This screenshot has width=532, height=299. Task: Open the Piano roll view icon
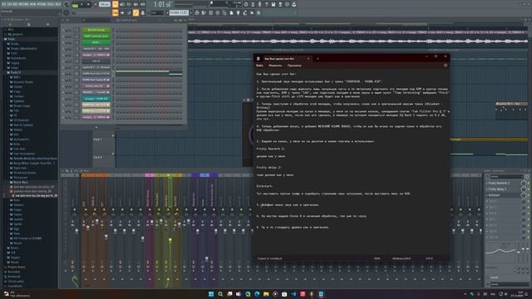coord(204,13)
